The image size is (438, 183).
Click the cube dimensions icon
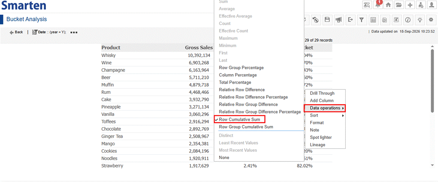(385, 20)
